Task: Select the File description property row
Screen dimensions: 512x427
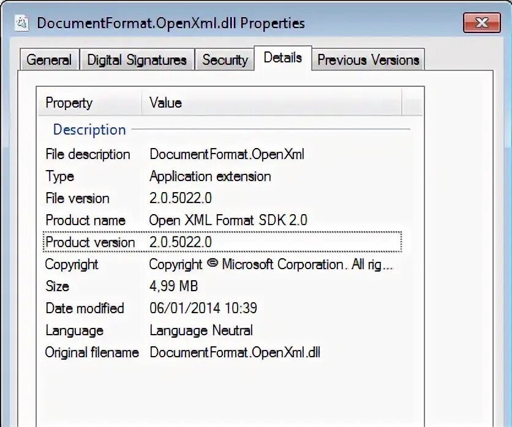Action: pyautogui.click(x=222, y=154)
